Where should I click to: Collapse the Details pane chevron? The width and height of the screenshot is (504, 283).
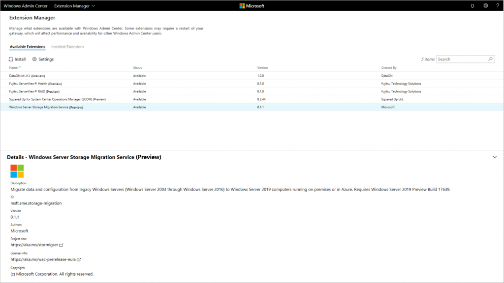coord(494,157)
